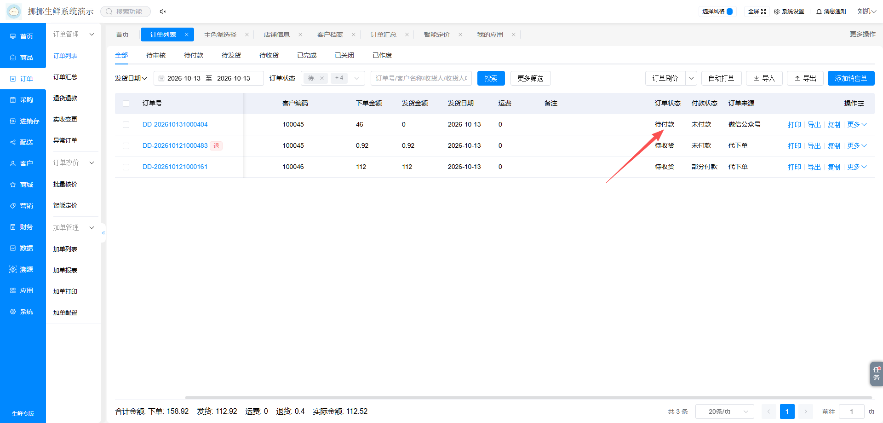Check the box for order DD-202610121000483
This screenshot has width=883, height=423.
pyautogui.click(x=126, y=146)
